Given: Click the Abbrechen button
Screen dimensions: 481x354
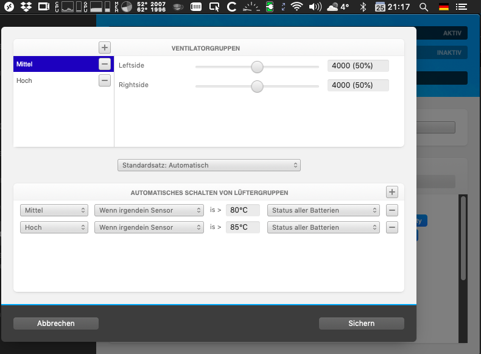Looking at the screenshot, I should [56, 324].
